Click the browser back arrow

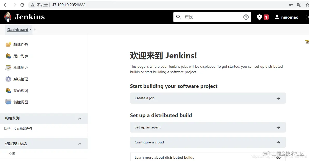click(5, 5)
